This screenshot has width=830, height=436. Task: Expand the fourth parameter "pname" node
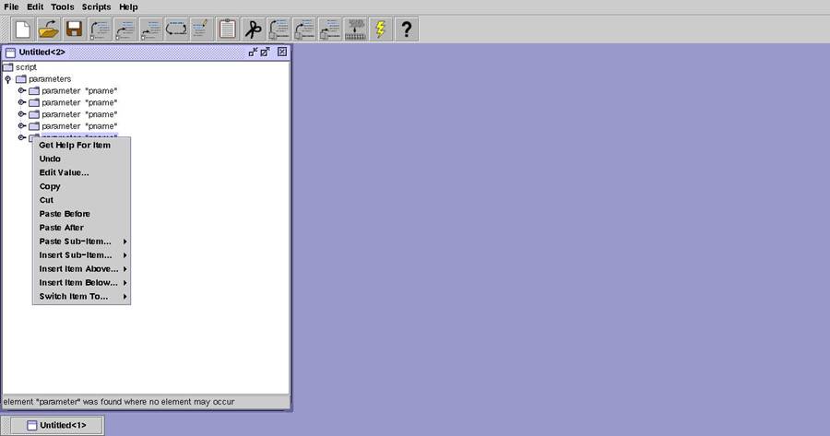(22, 126)
